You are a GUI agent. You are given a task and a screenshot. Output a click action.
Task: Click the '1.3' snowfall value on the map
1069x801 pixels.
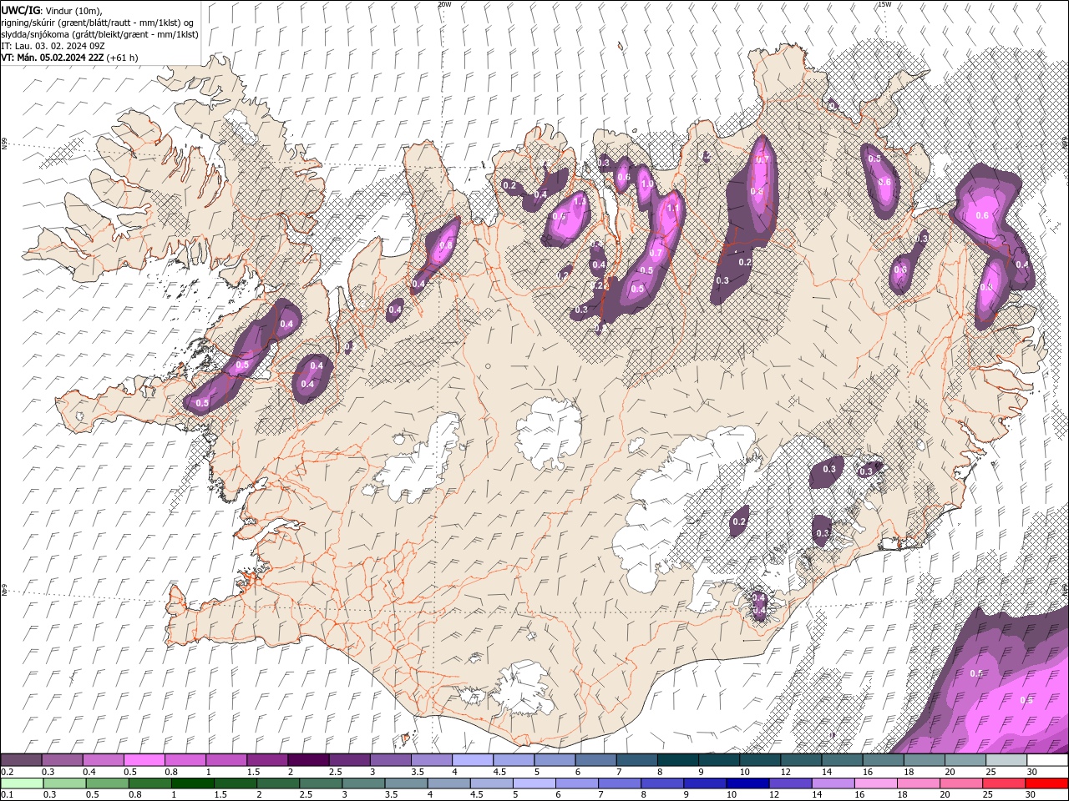coord(579,201)
